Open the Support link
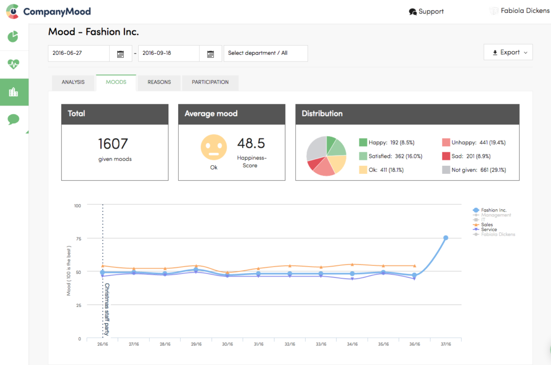Image resolution: width=551 pixels, height=365 pixels. [426, 12]
